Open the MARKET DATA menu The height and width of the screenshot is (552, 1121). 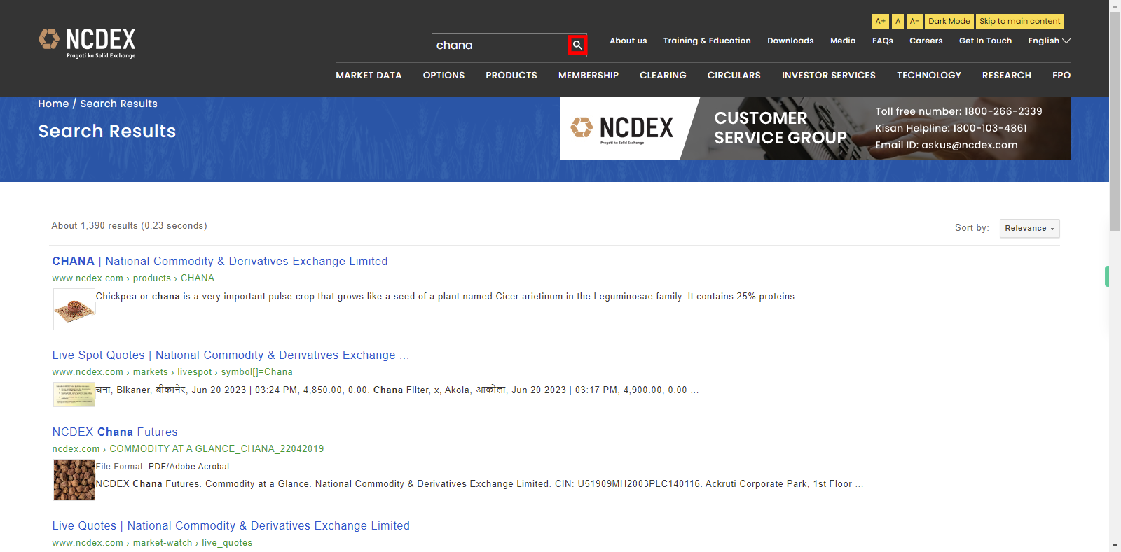click(369, 75)
